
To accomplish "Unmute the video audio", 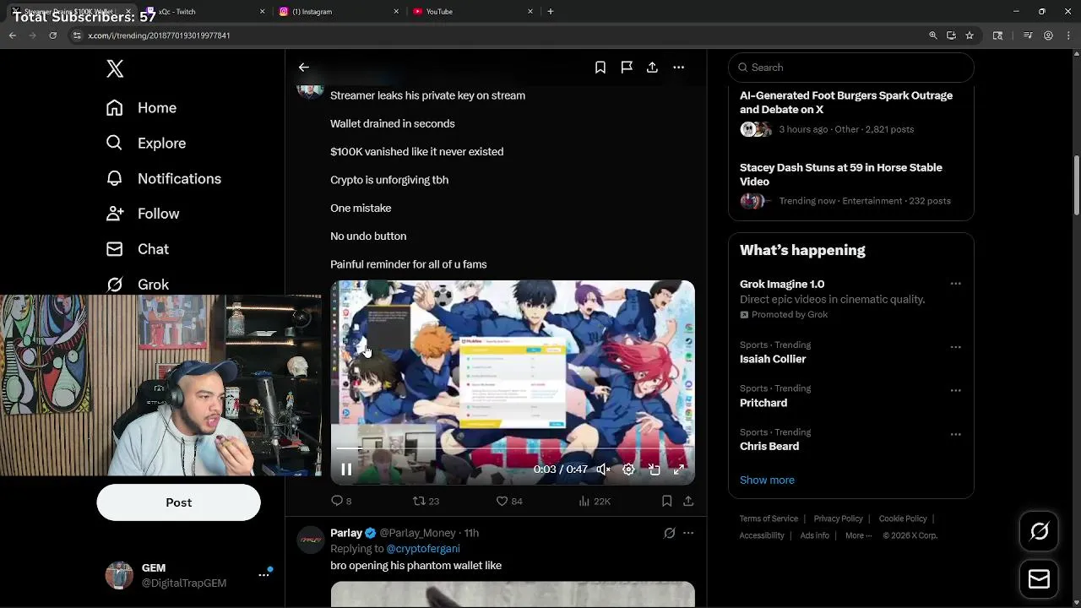I will click(x=603, y=470).
